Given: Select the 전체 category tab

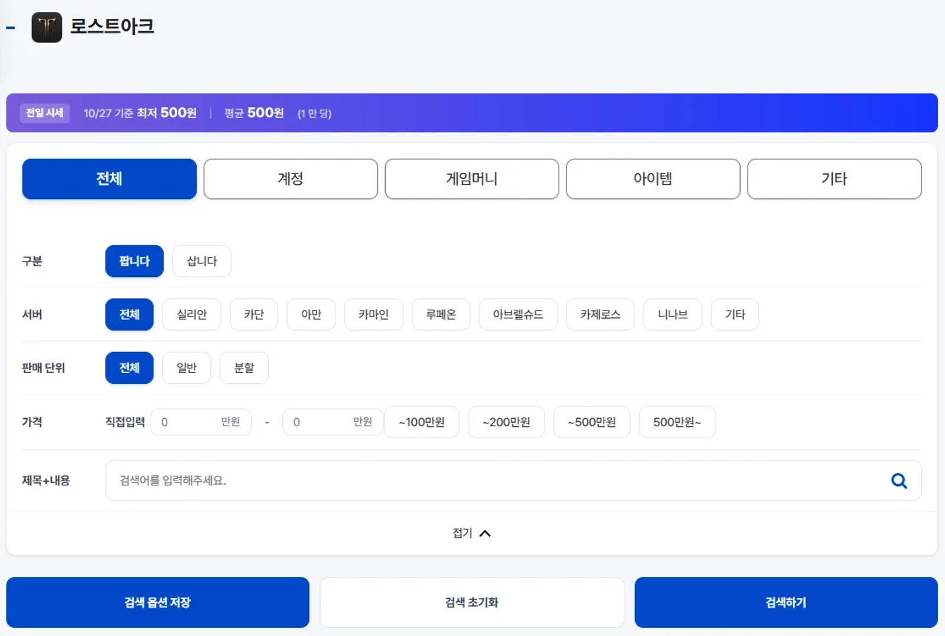Looking at the screenshot, I should 109,179.
